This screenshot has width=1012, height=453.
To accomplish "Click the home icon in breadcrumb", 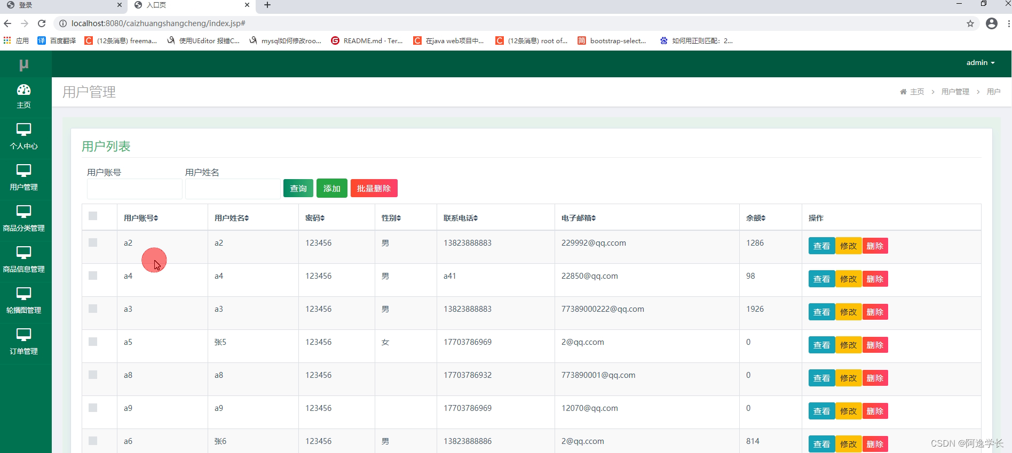I will tap(903, 92).
